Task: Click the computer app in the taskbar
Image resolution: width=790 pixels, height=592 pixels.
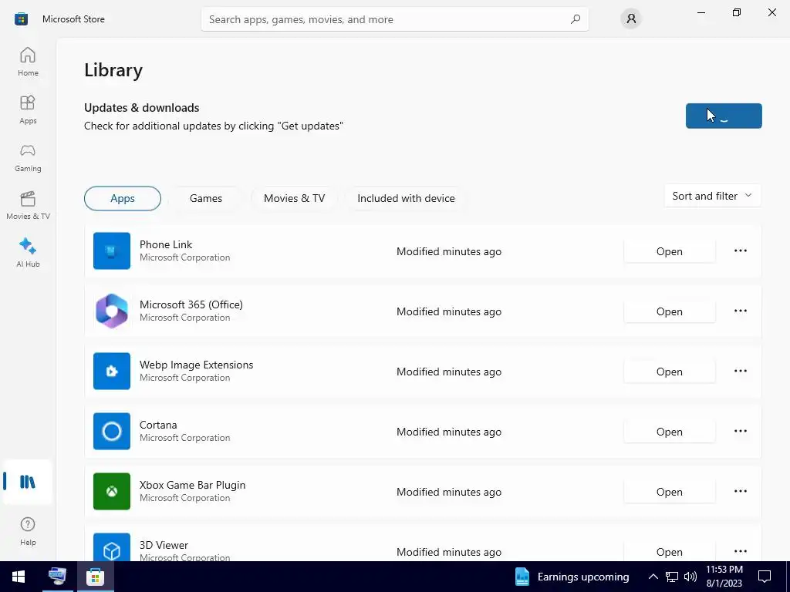Action: tap(57, 577)
